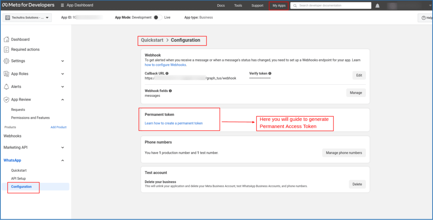Click the App ID value
Viewport: 433px width, 220px height.
pos(88,17)
